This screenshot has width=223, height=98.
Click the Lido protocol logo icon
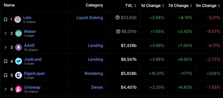(18, 19)
